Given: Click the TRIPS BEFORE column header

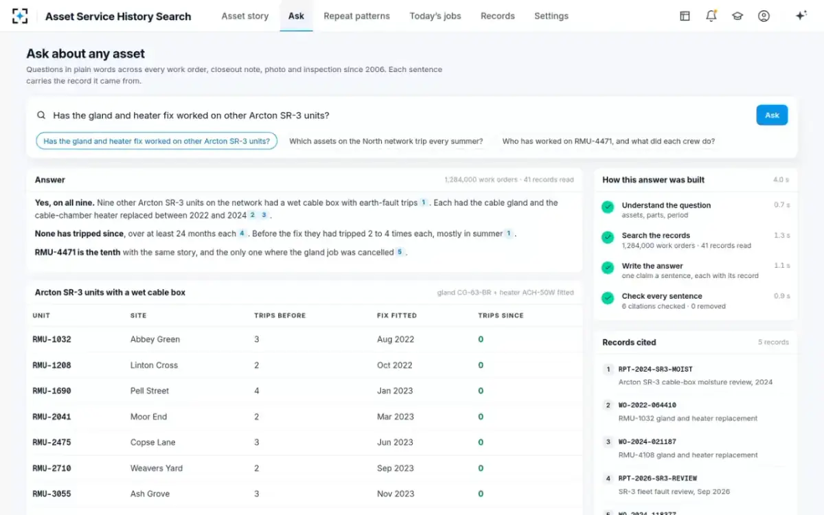Looking at the screenshot, I should point(280,315).
